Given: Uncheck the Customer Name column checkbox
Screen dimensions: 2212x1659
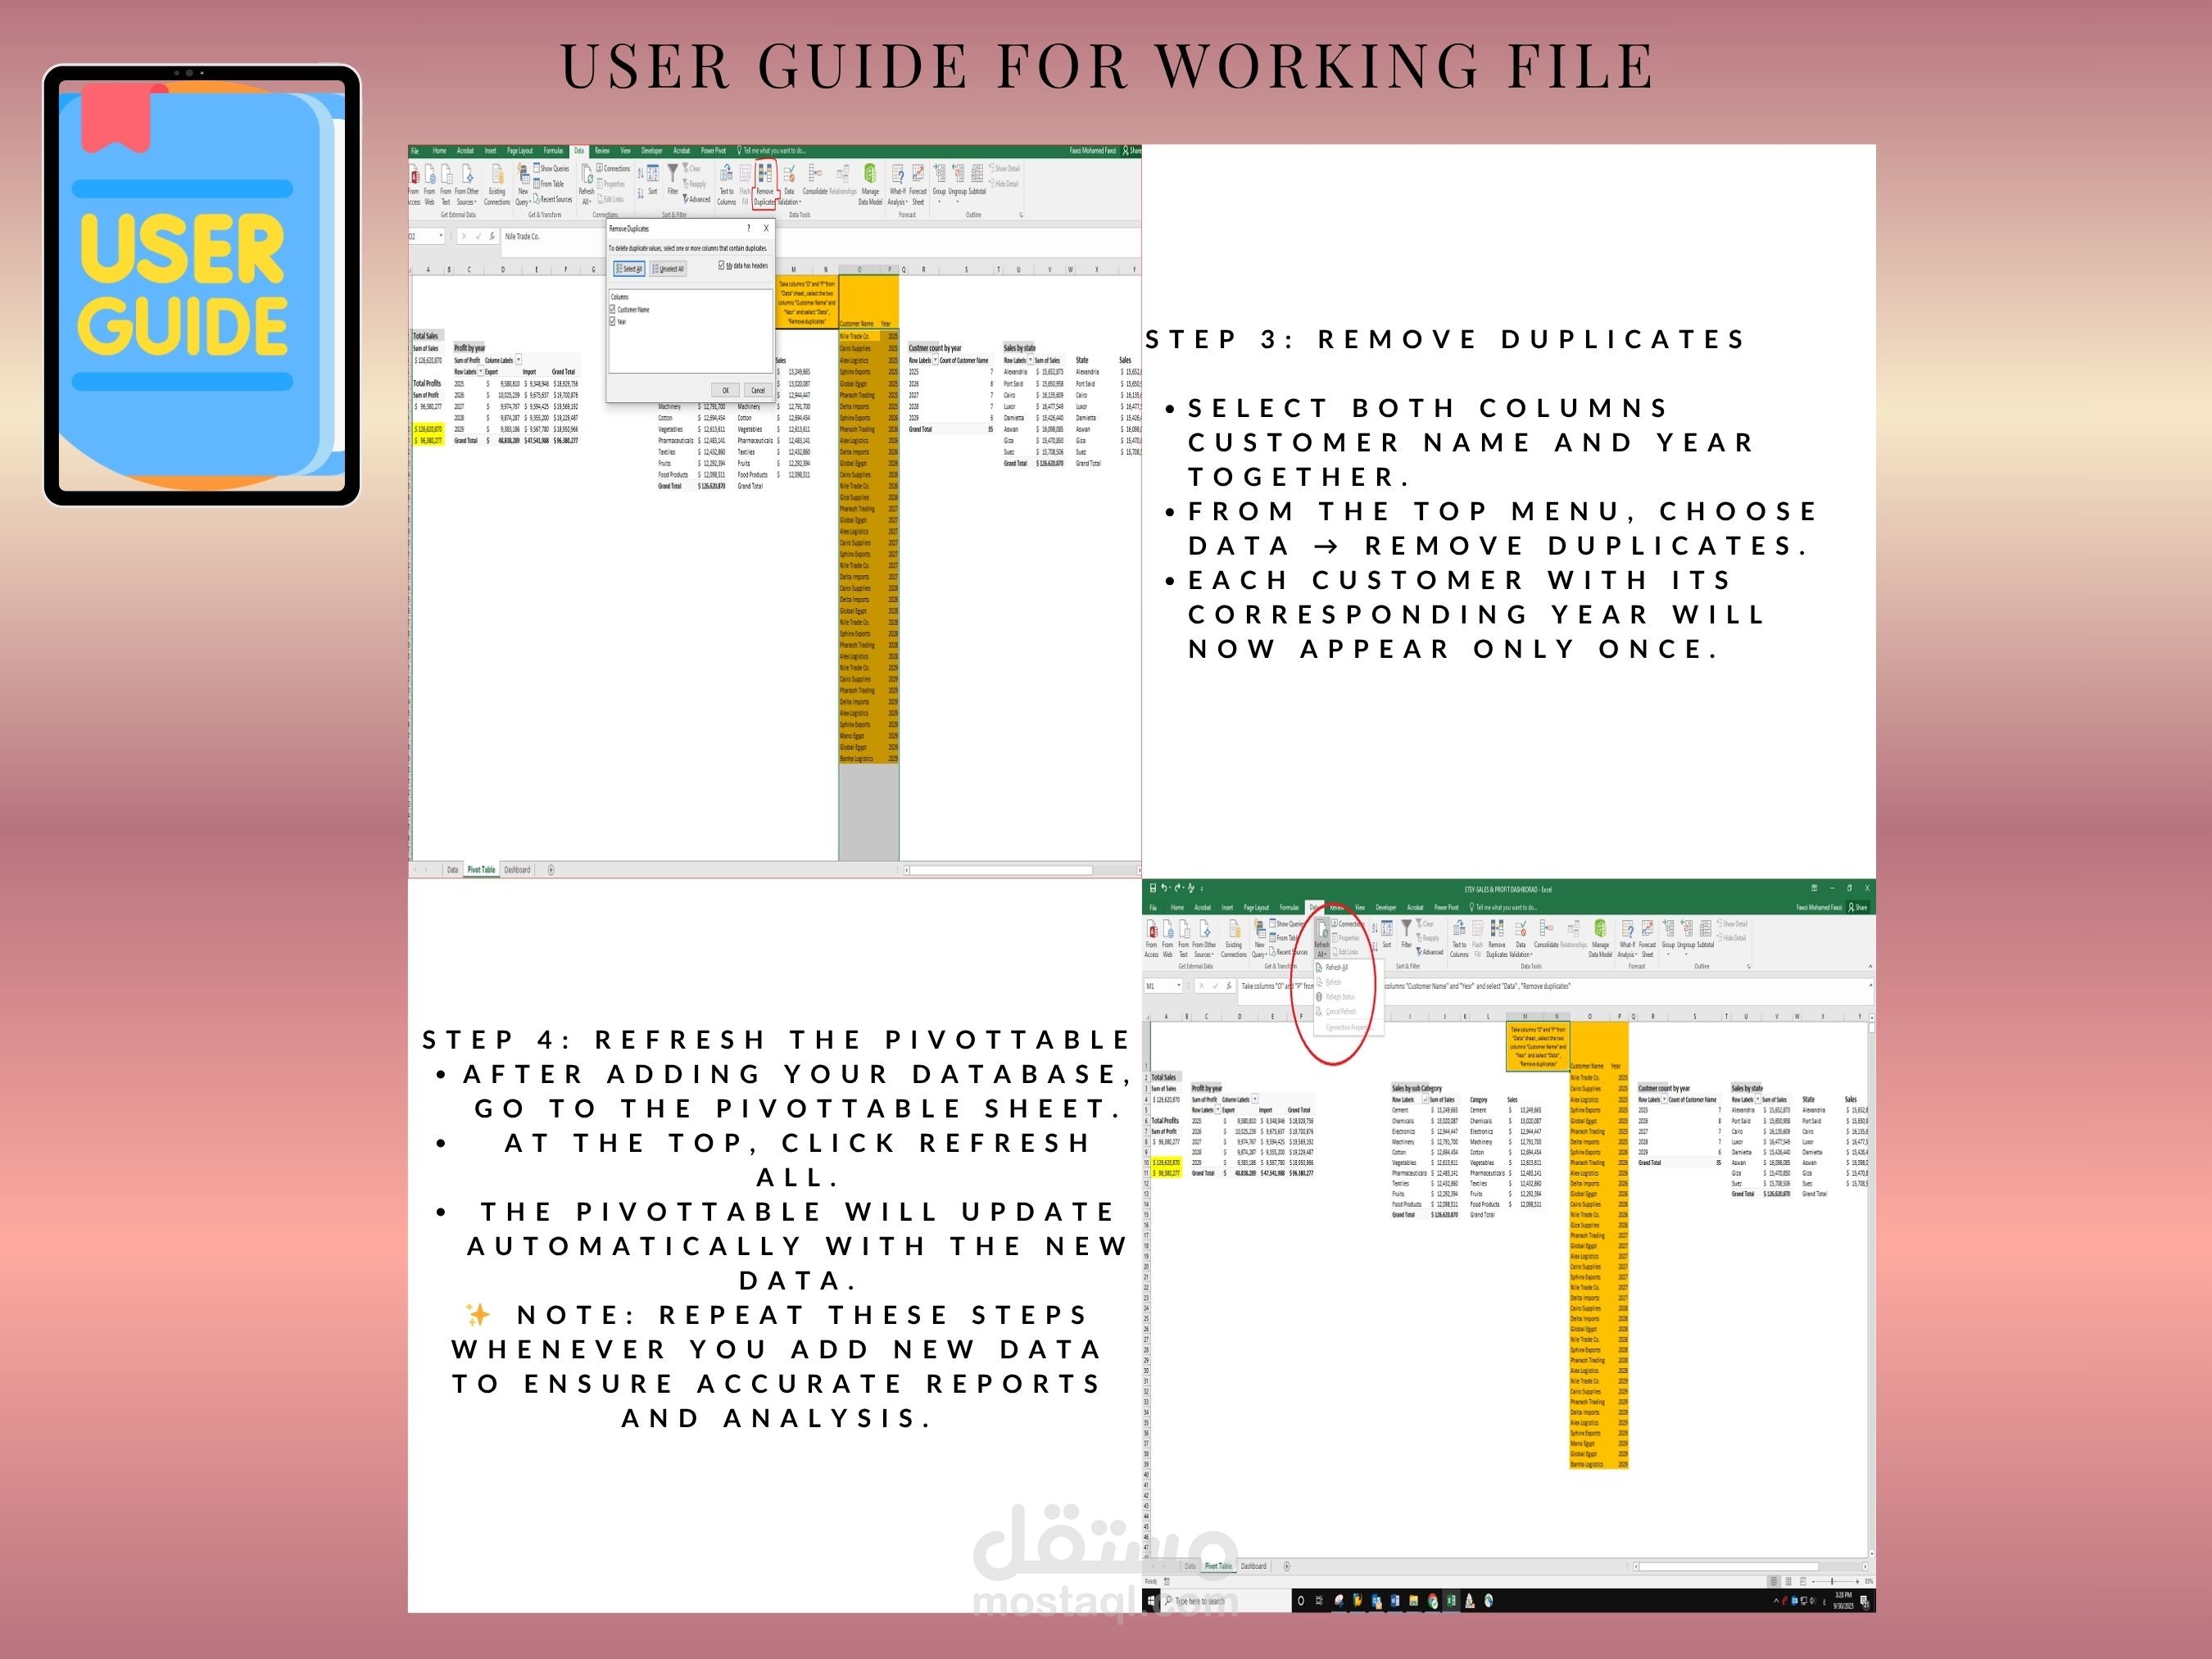Looking at the screenshot, I should [x=613, y=310].
